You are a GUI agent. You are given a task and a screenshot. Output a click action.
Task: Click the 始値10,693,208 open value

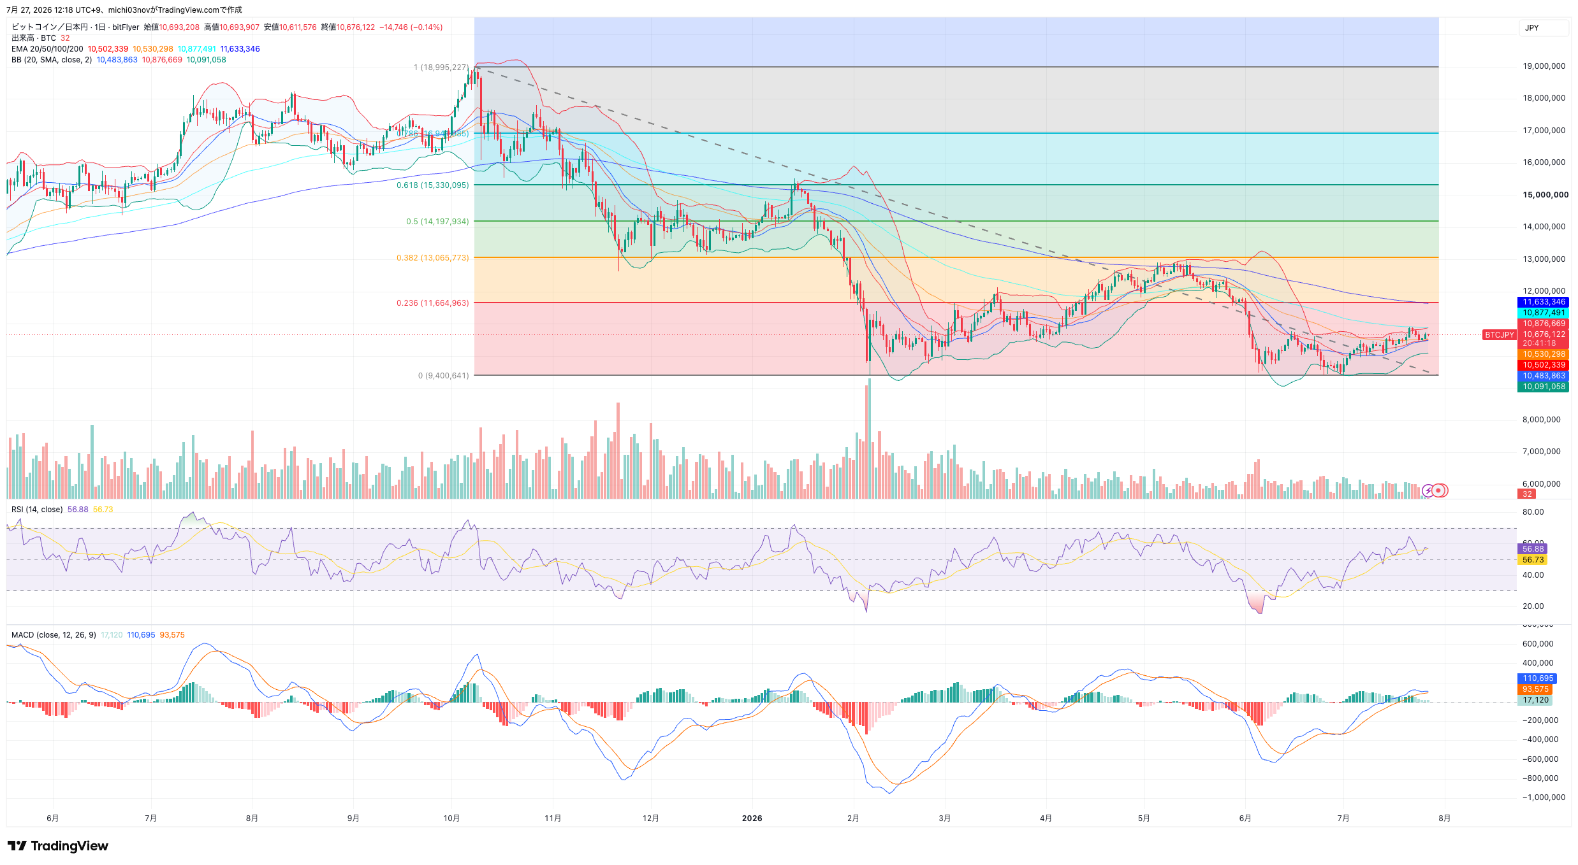[171, 27]
